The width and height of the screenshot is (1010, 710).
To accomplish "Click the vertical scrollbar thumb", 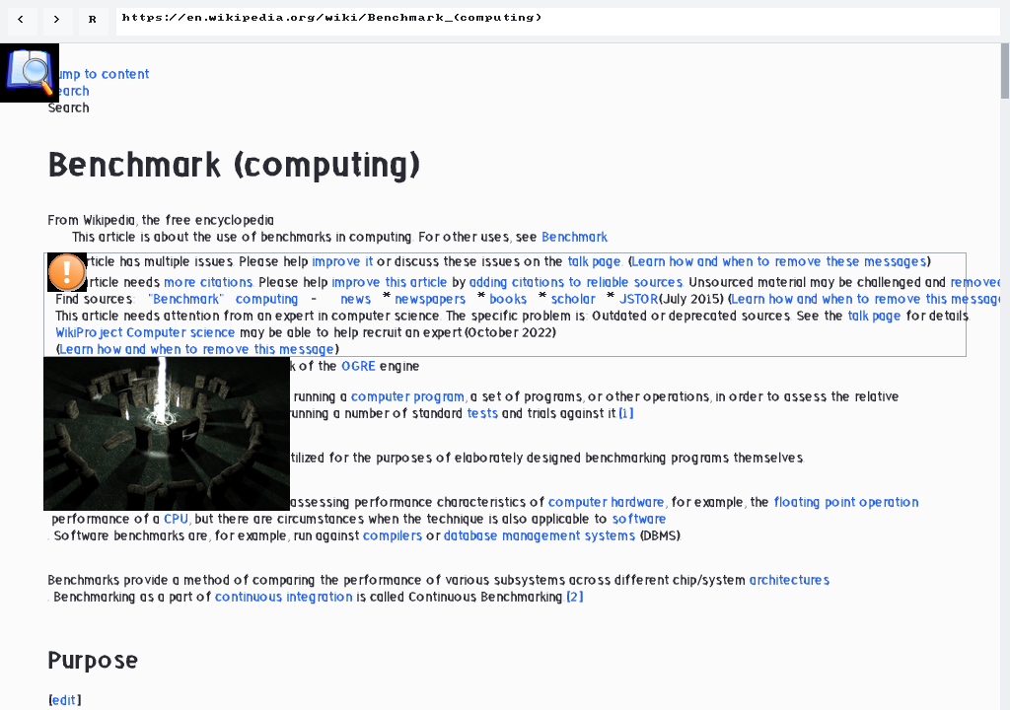I will coord(1005,71).
